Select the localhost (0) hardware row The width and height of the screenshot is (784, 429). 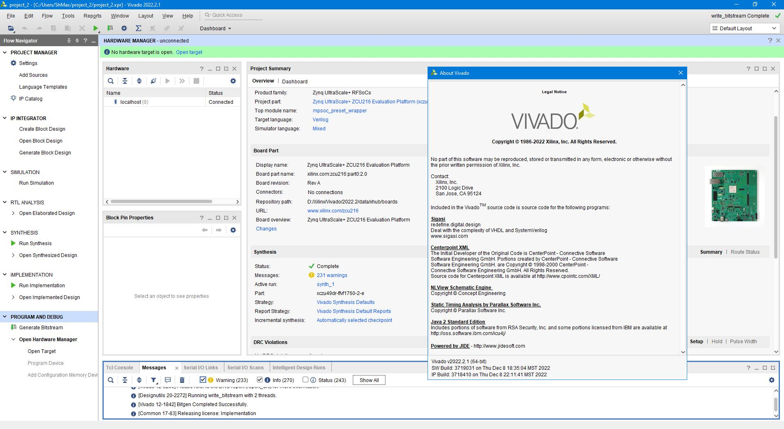171,102
